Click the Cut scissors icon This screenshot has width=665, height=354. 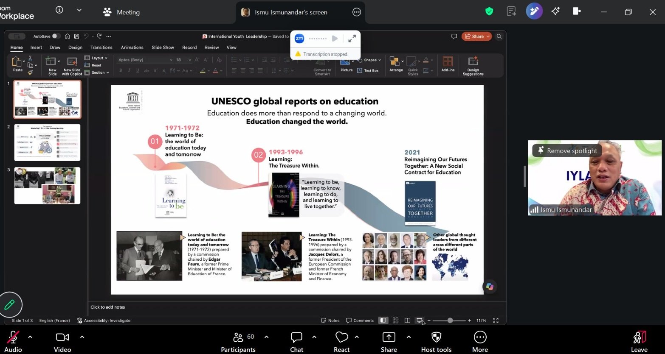[30, 58]
